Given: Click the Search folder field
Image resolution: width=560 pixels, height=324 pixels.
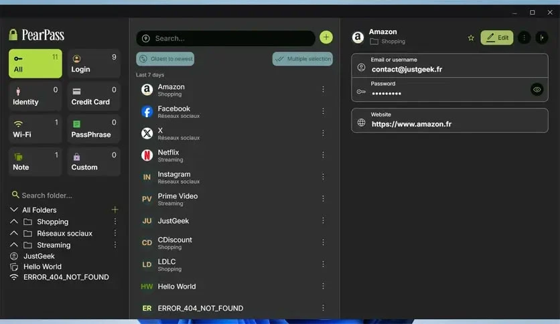Looking at the screenshot, I should pyautogui.click(x=64, y=195).
